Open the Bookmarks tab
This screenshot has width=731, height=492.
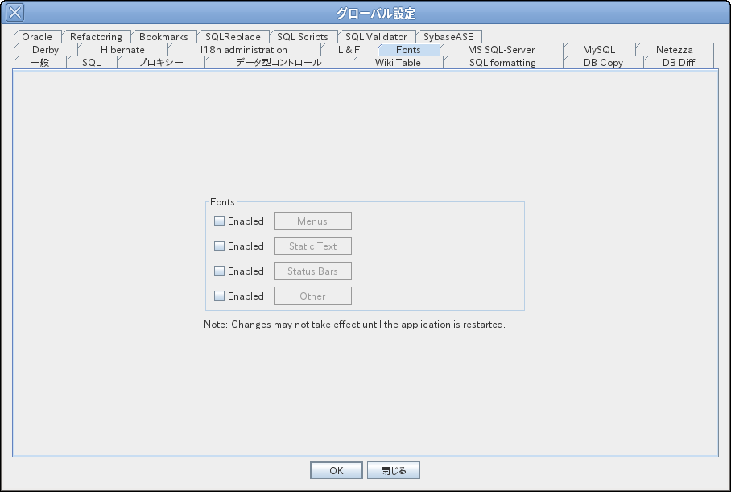click(x=163, y=36)
